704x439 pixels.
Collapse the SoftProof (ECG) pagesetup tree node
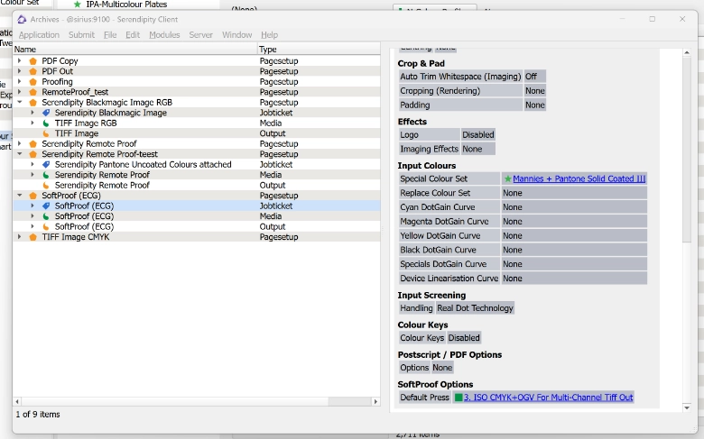[x=20, y=196]
